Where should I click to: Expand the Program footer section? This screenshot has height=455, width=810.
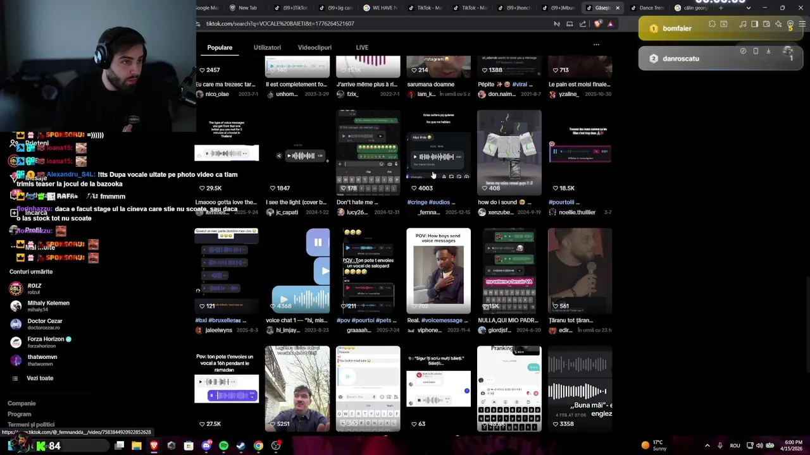click(x=19, y=414)
